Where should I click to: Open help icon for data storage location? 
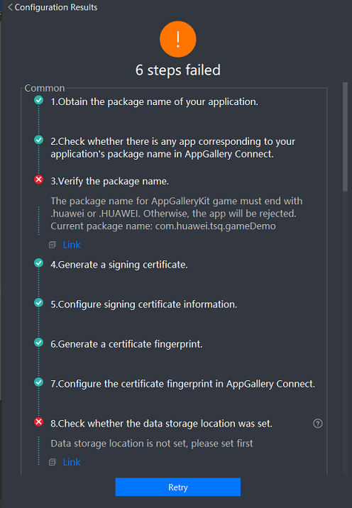click(318, 424)
